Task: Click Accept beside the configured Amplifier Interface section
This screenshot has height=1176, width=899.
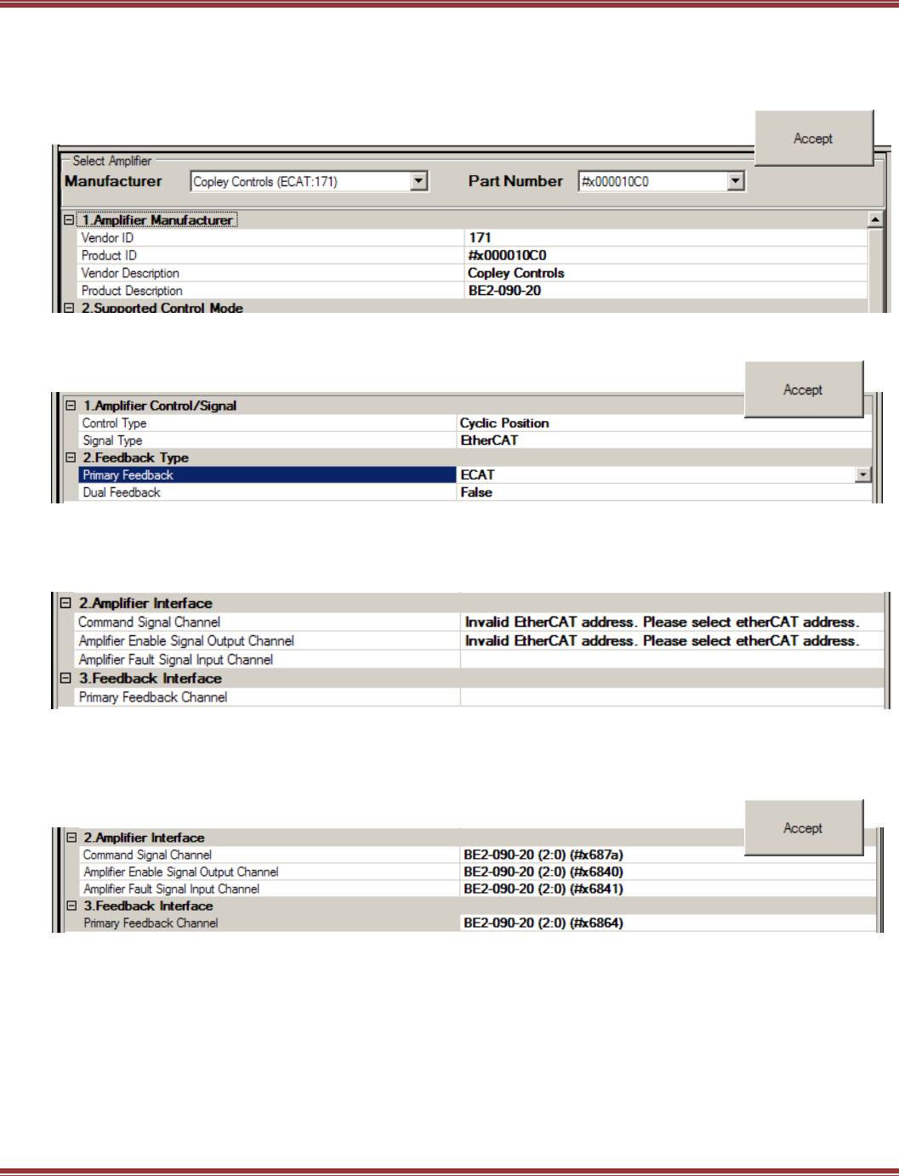Action: (804, 828)
